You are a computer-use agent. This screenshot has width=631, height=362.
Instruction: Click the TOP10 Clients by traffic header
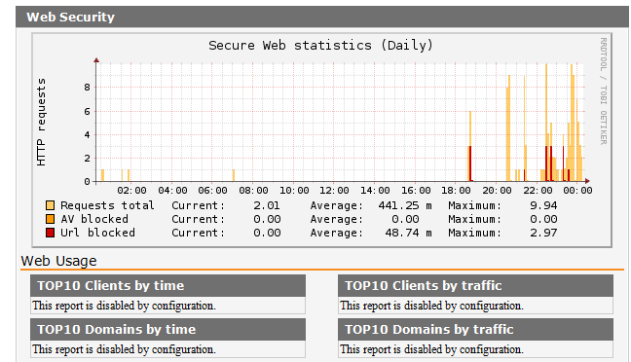pos(475,285)
